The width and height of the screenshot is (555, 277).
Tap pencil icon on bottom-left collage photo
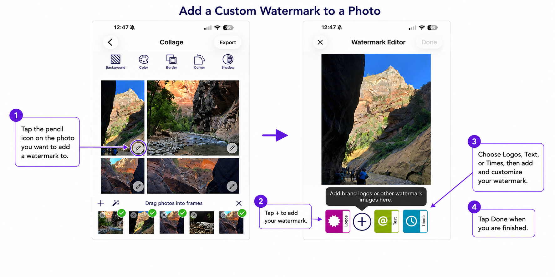point(138,186)
